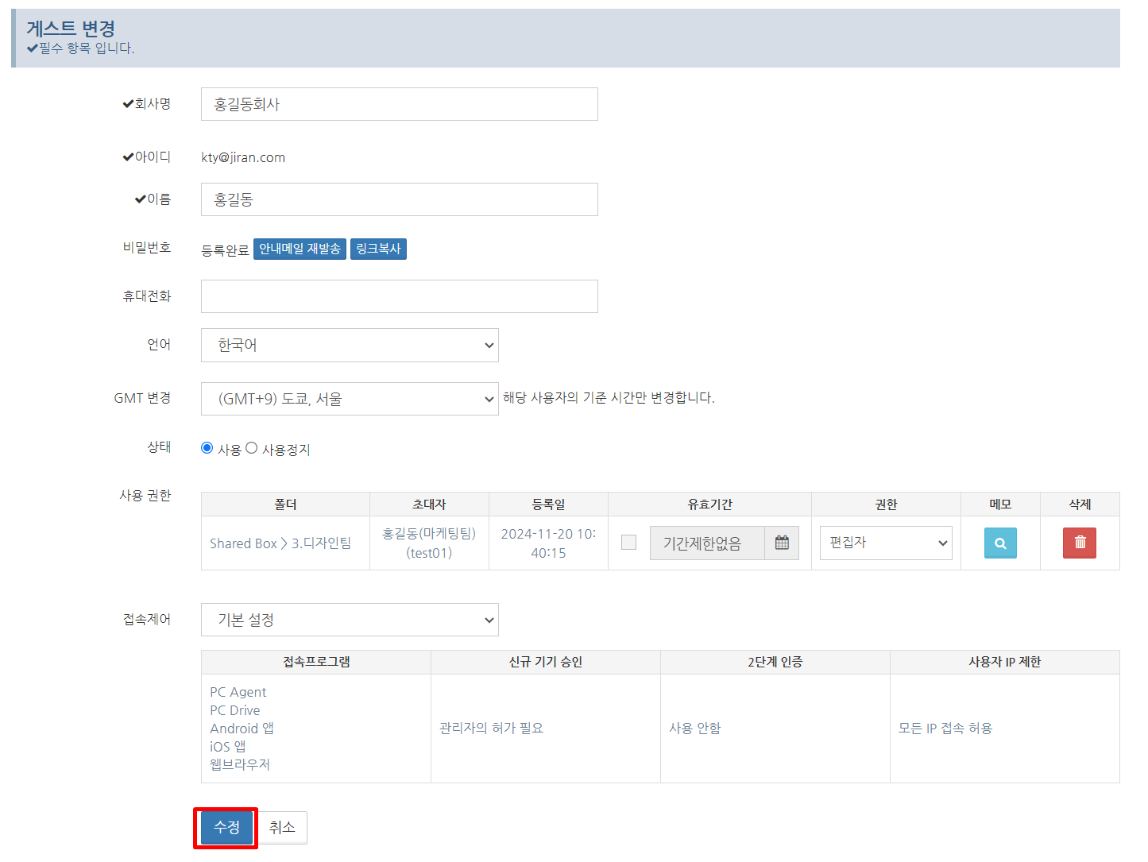Image resolution: width=1148 pixels, height=862 pixels.
Task: Delete folder permission using red trash icon
Action: pos(1079,543)
